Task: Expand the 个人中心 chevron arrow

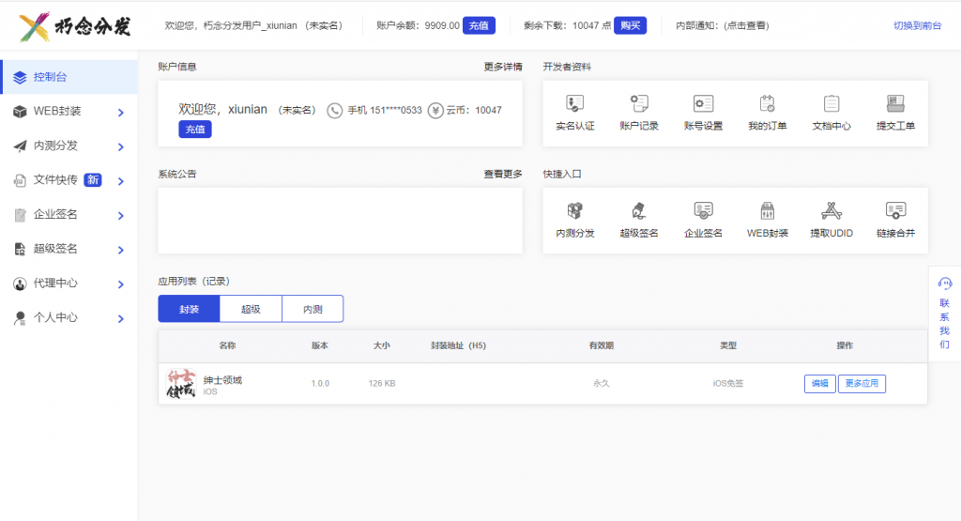Action: pyautogui.click(x=121, y=318)
